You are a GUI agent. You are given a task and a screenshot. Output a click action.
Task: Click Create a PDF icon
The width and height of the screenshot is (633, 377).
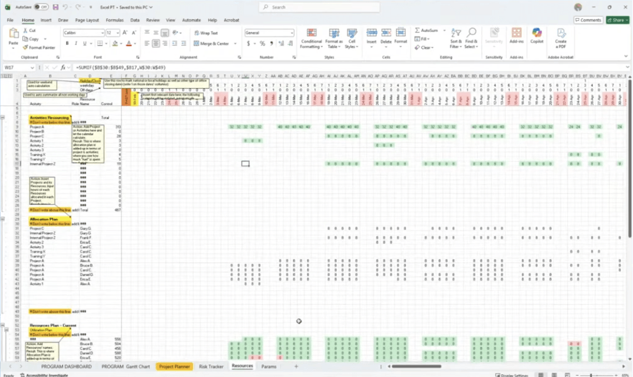pos(561,38)
